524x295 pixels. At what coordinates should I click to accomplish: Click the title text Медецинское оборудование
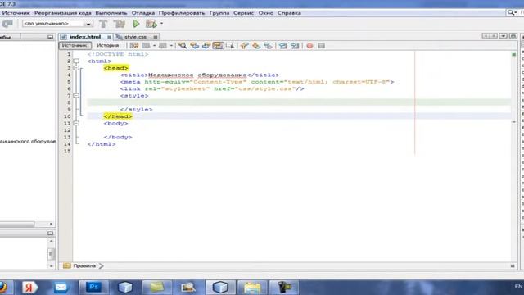tap(197, 75)
